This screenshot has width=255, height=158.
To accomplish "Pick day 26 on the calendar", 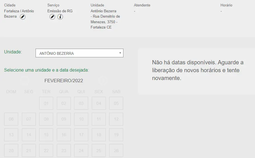I will (x=116, y=150).
